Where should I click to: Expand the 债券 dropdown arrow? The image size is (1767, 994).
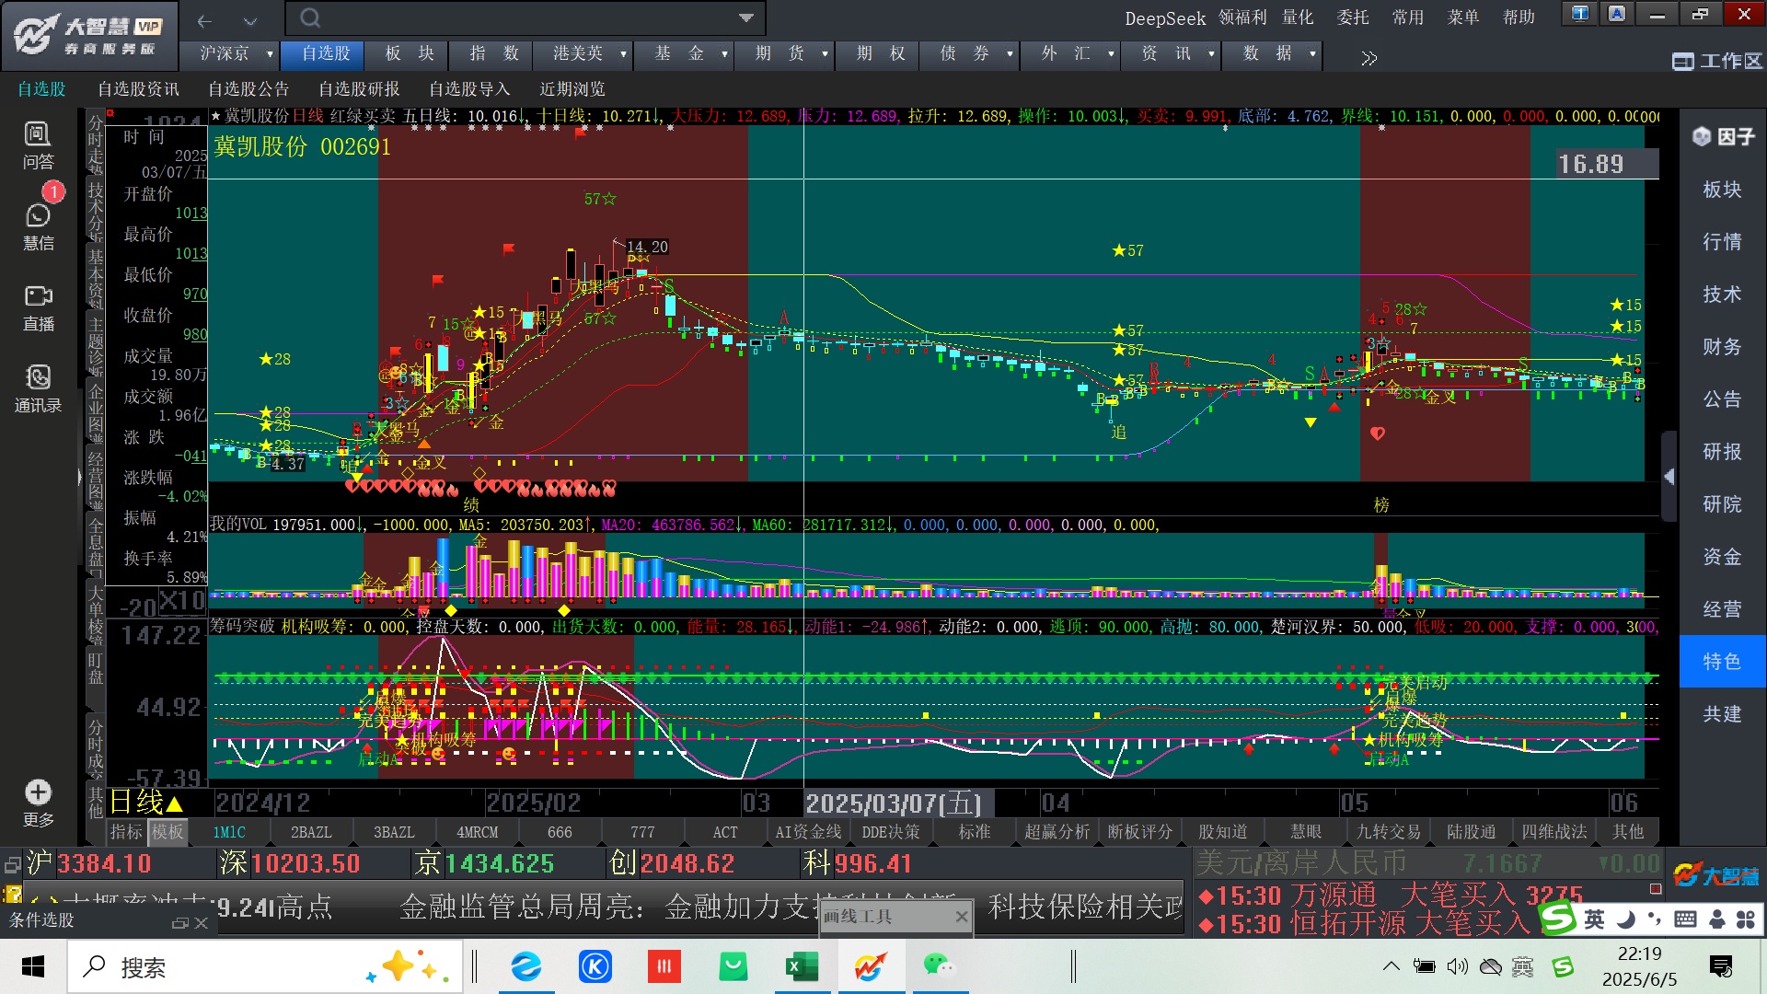coord(1010,54)
